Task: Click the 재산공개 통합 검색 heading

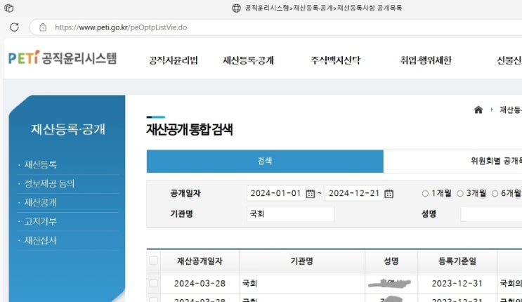Action: [x=190, y=129]
